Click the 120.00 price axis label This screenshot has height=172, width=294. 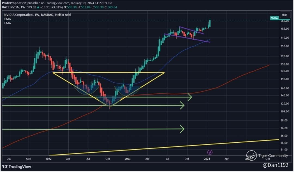click(285, 104)
